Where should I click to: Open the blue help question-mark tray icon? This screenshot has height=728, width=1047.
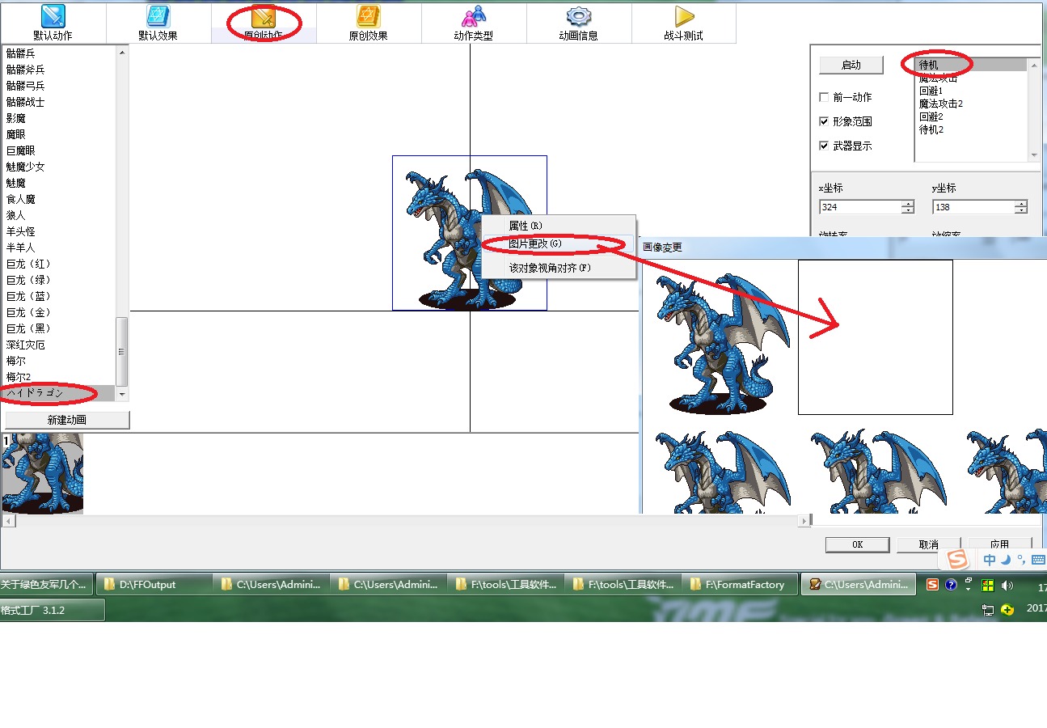[951, 585]
